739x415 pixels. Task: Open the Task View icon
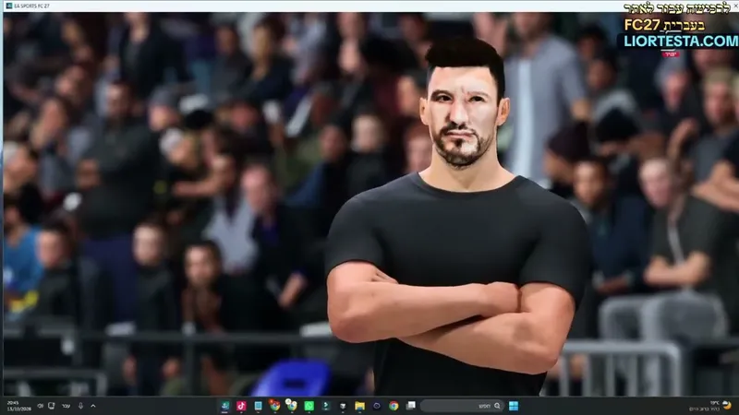[411, 405]
